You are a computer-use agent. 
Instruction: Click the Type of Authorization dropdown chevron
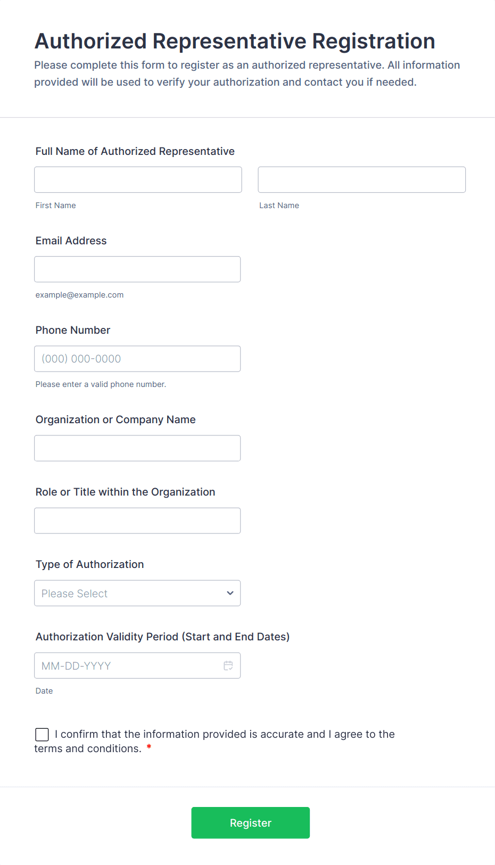230,593
